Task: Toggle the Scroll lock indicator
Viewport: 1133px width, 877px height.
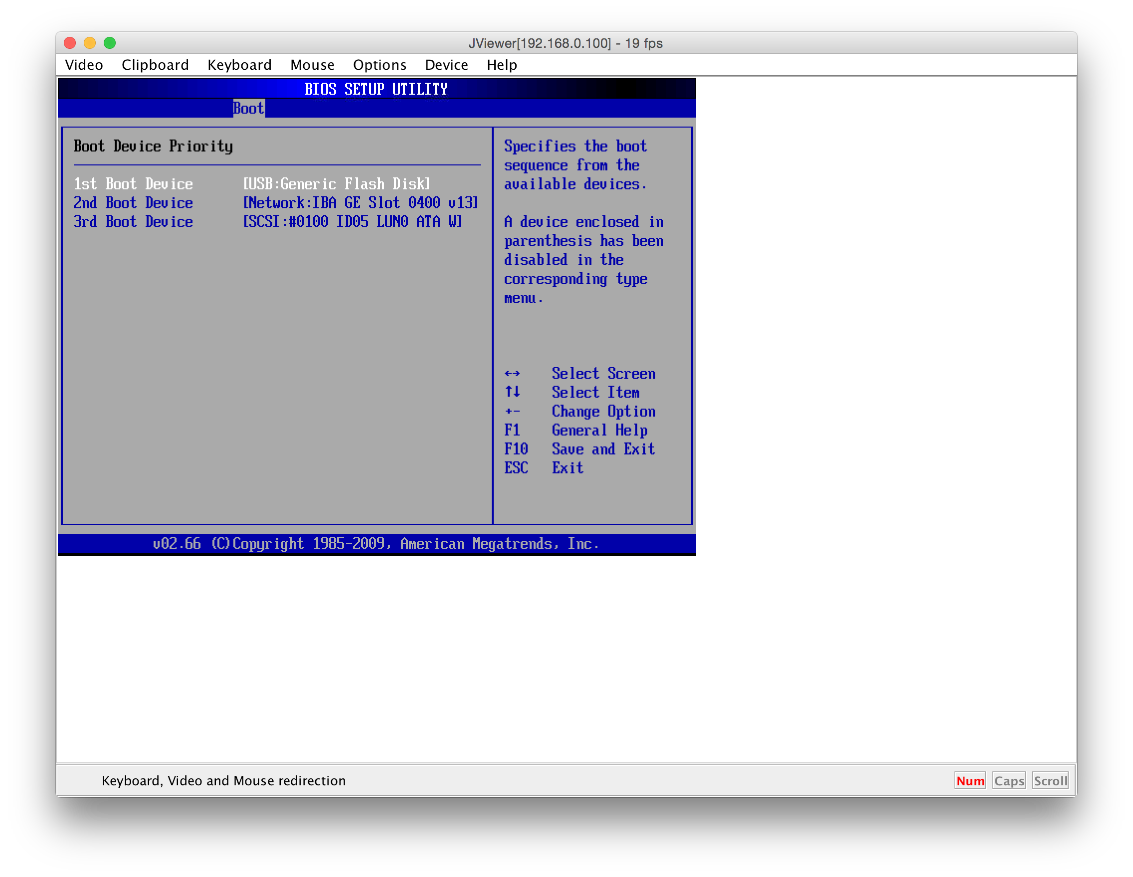Action: pos(1050,781)
